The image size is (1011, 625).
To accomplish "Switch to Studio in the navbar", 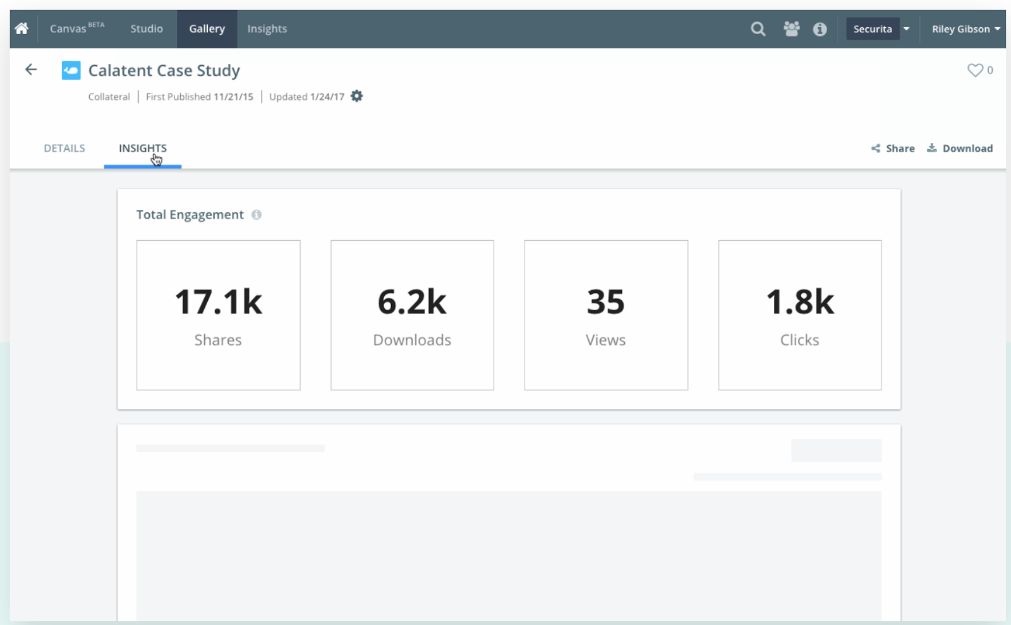I will [147, 28].
